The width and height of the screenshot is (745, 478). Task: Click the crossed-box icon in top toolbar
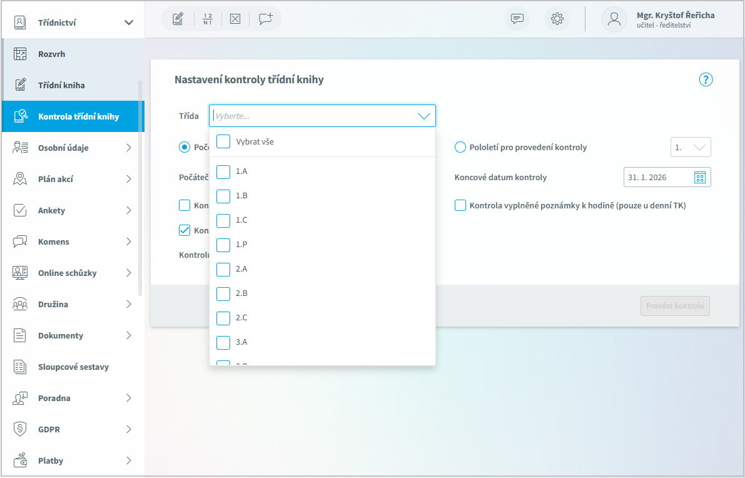tap(235, 19)
